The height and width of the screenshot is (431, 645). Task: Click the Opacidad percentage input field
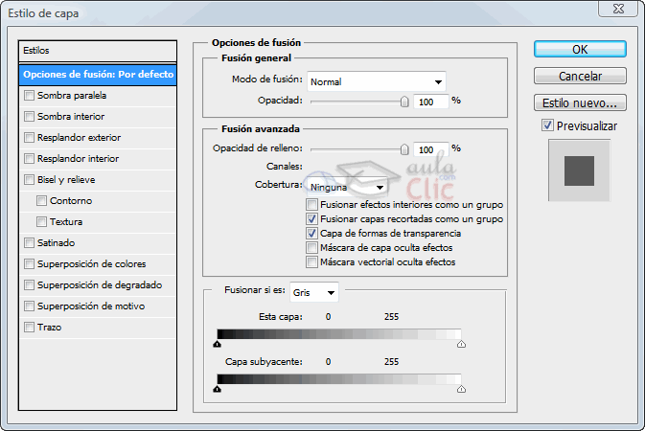point(430,101)
